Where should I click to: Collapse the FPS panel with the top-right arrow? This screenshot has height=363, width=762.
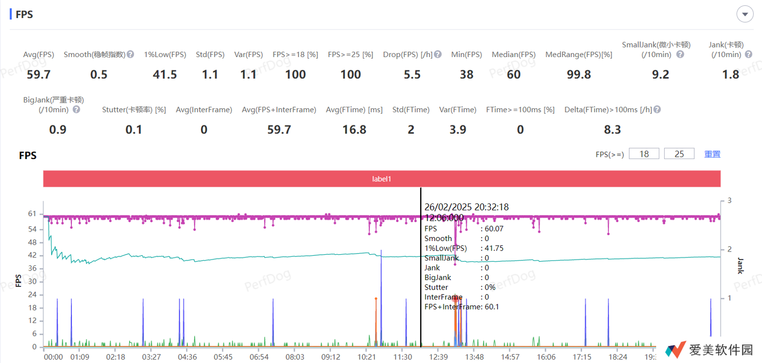[x=745, y=14]
